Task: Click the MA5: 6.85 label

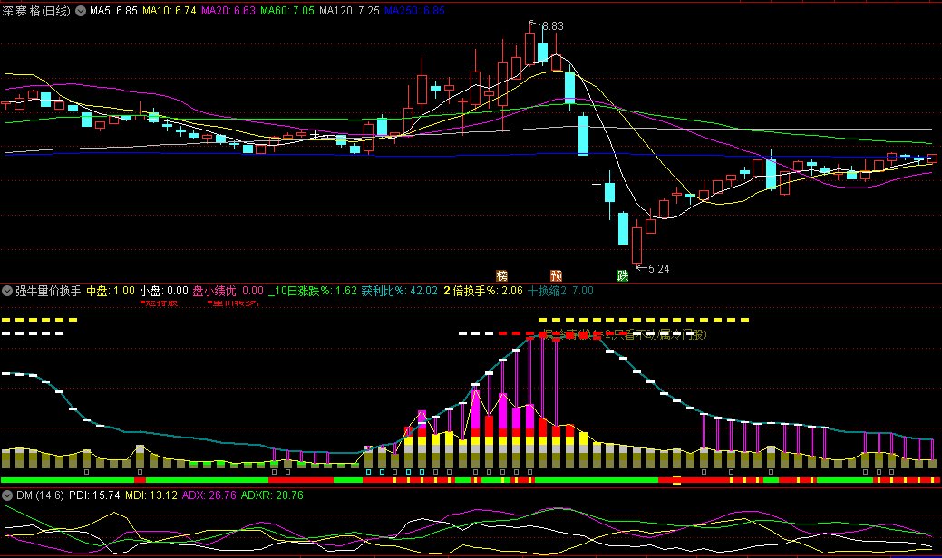Action: click(113, 11)
